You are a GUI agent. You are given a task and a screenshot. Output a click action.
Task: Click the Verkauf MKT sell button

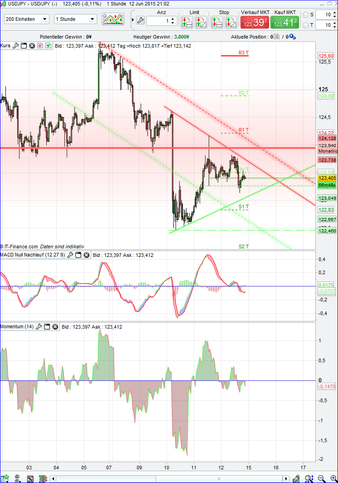point(255,22)
